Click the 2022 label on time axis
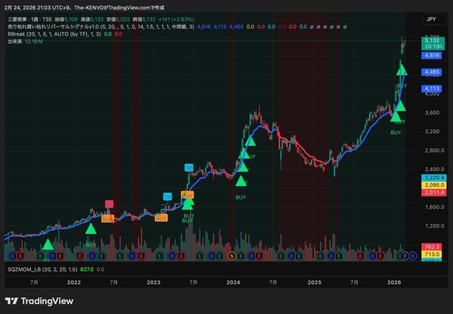The image size is (453, 314). [73, 282]
